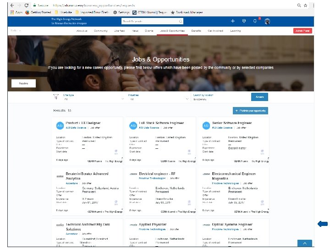
Task: Click the filter funnel icon
Action: pos(56,96)
